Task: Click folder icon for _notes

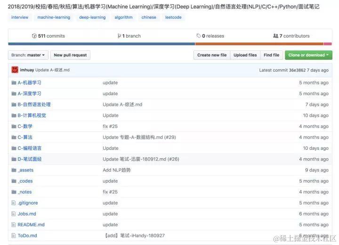Action: pos(14,192)
